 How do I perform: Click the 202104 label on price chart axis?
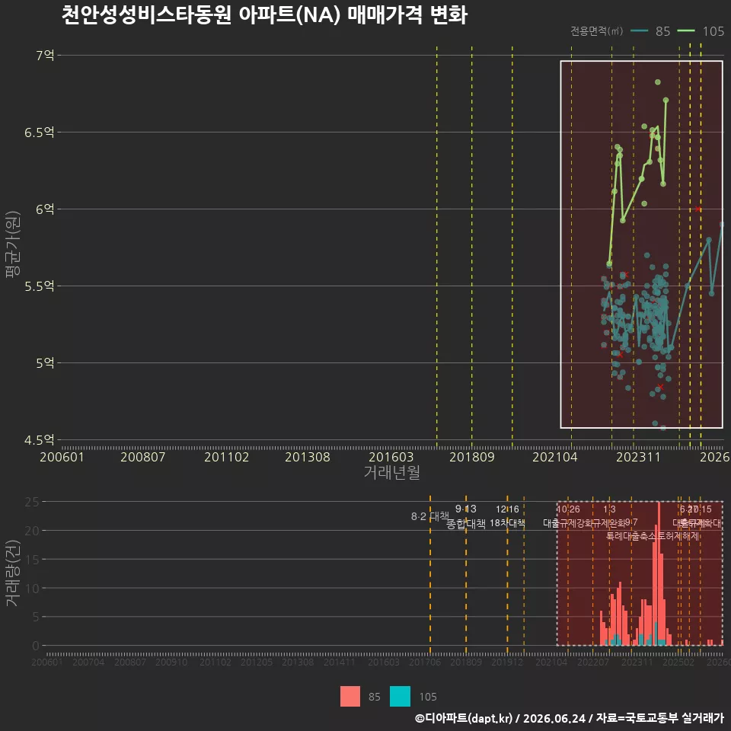coord(555,457)
